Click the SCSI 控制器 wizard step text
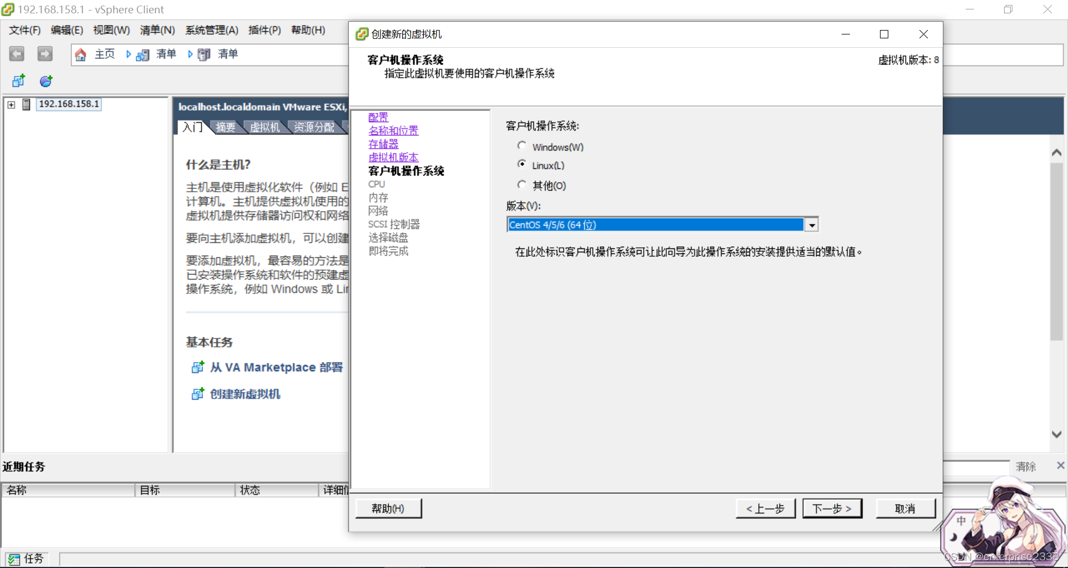Screen dimensions: 1068x568 (x=394, y=224)
